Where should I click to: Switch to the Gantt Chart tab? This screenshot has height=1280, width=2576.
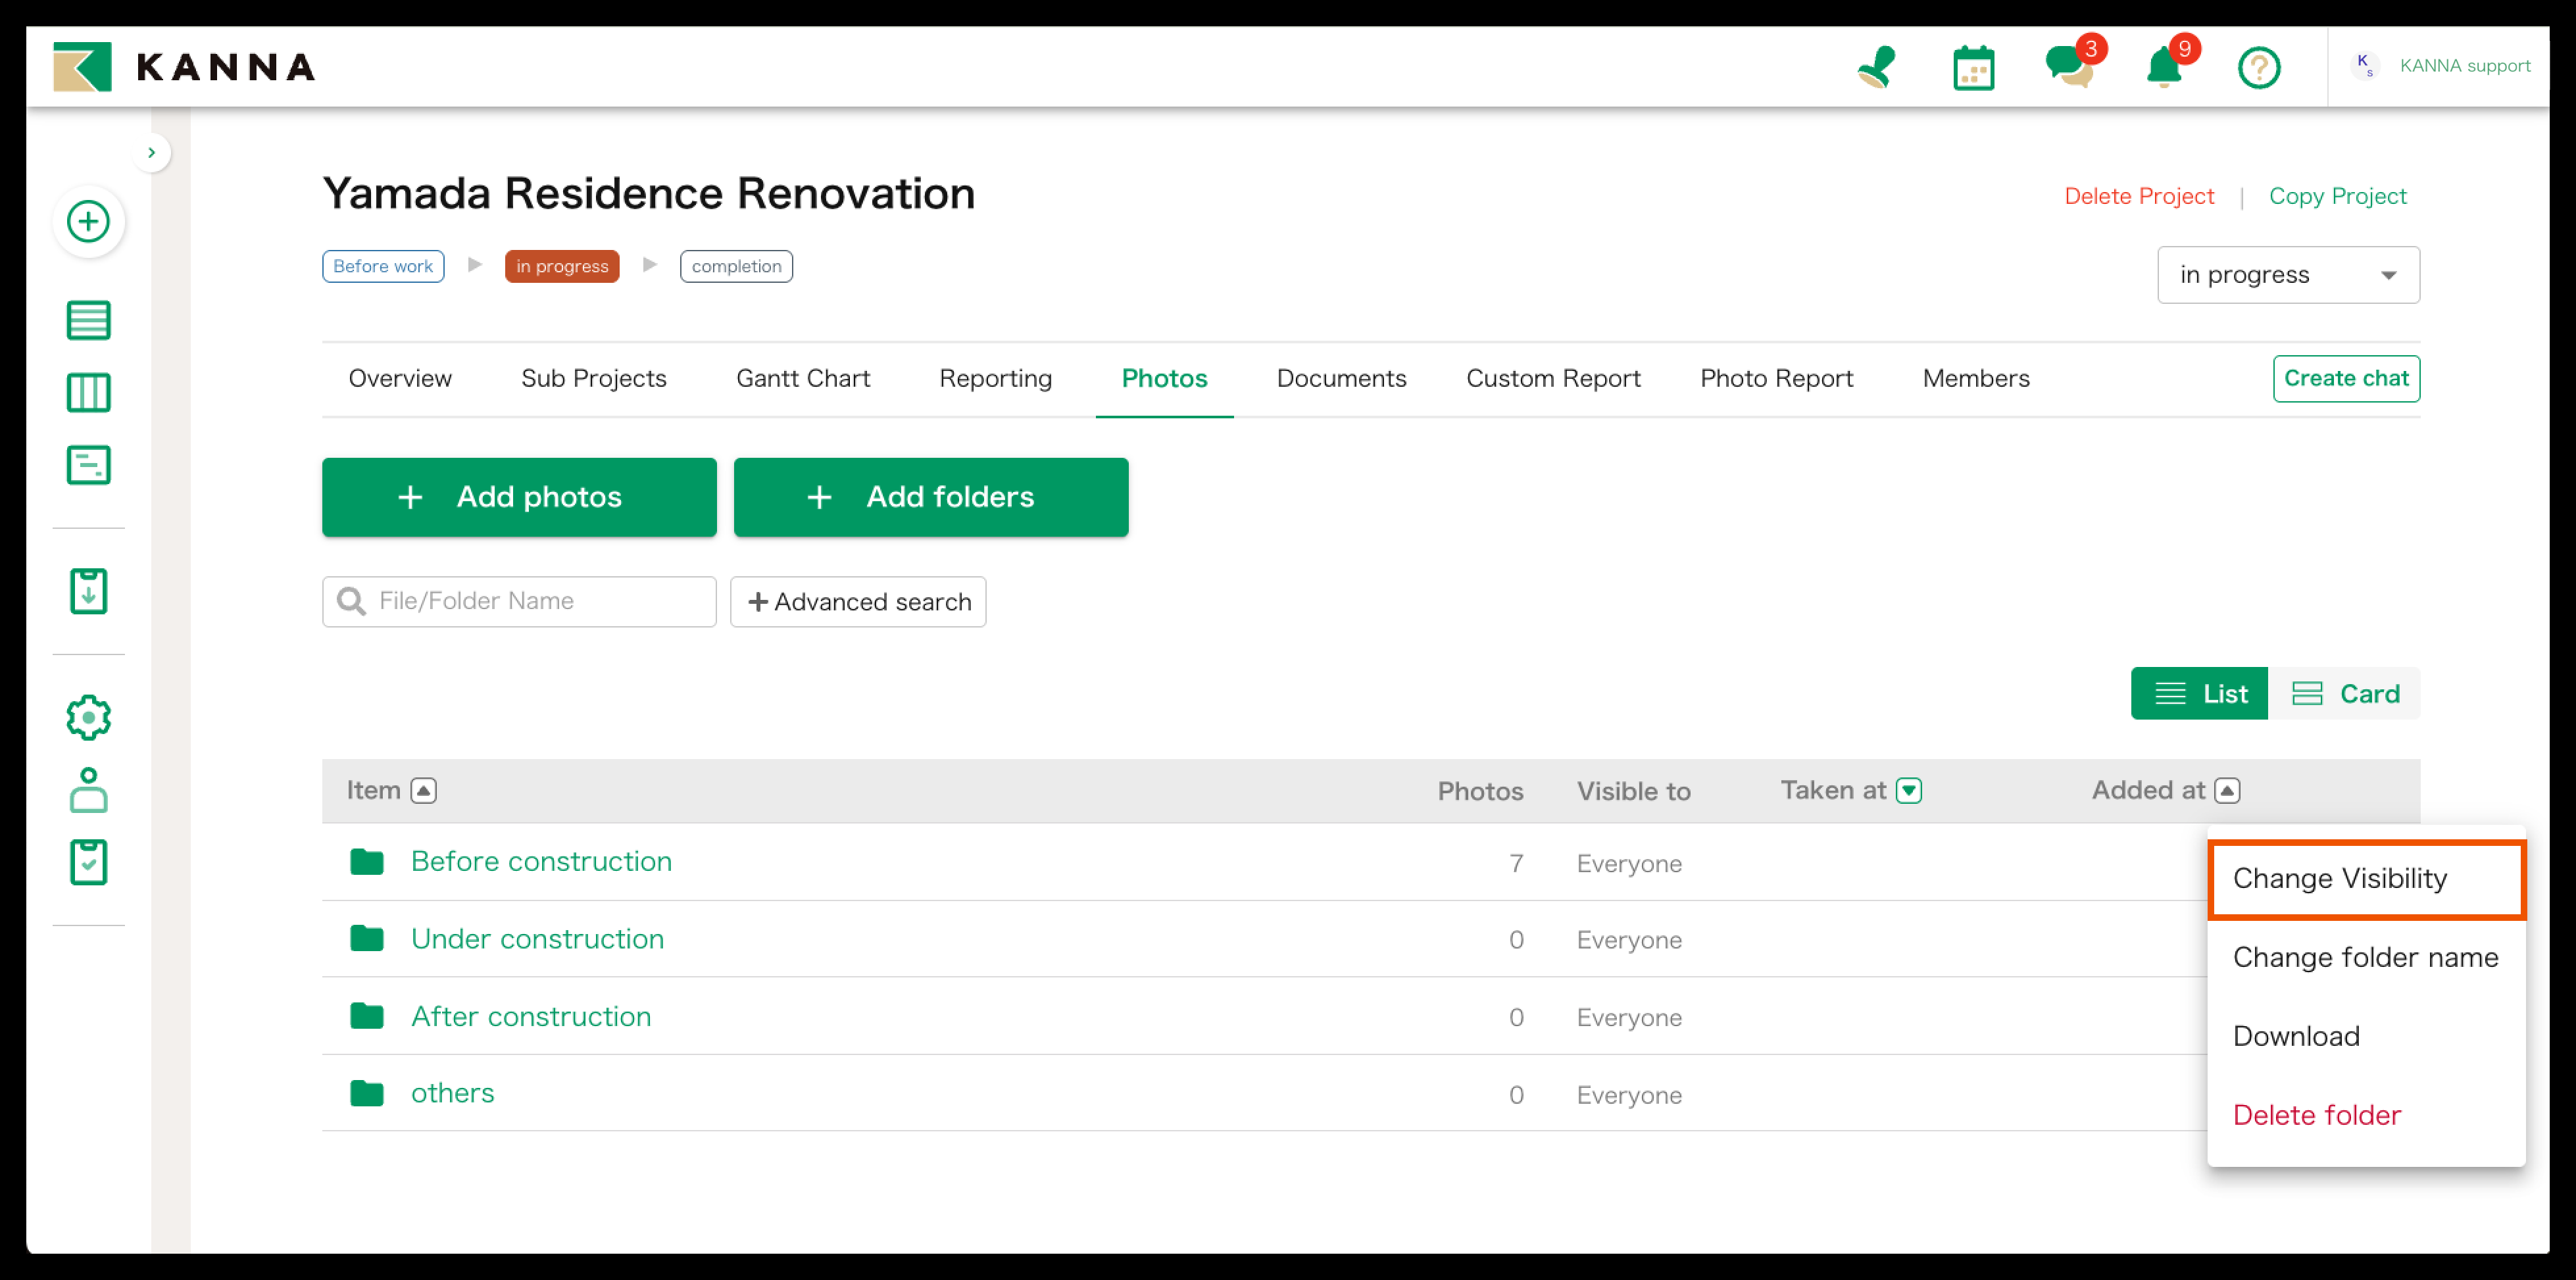point(803,378)
